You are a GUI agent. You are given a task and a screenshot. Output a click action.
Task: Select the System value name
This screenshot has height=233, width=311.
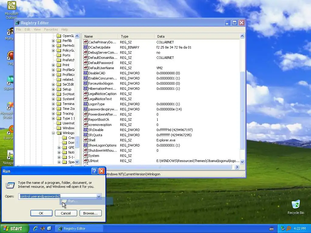tap(94, 156)
